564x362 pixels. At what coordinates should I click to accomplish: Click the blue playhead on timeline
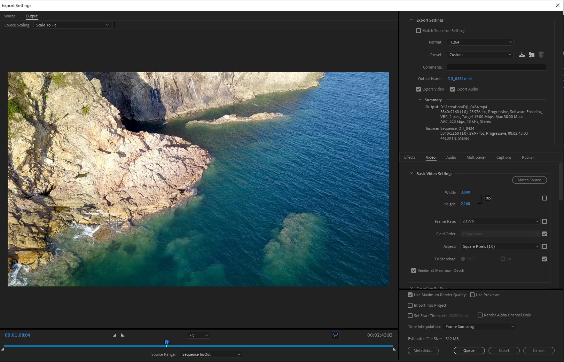[166, 343]
